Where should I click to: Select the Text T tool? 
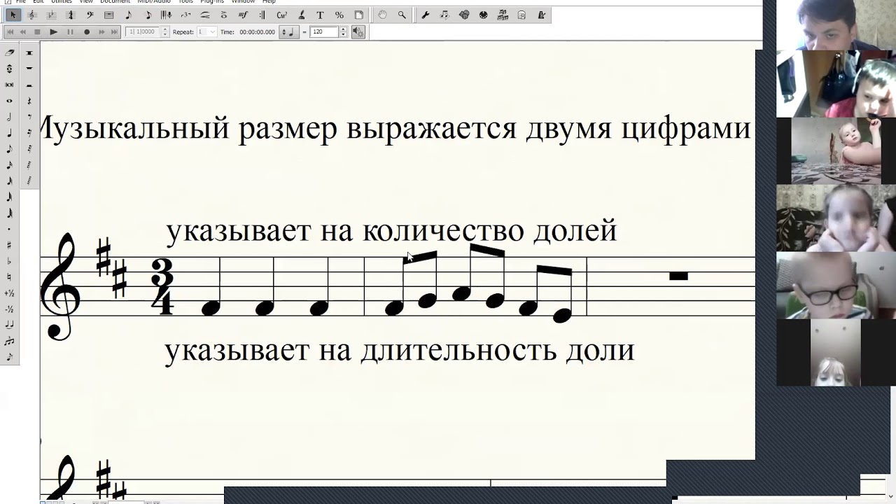[x=320, y=15]
